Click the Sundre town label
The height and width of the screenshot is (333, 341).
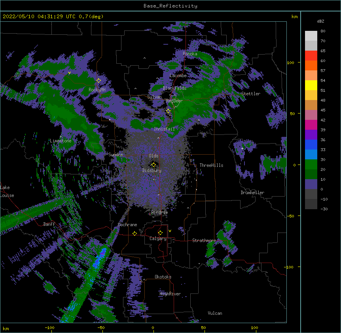116,155
